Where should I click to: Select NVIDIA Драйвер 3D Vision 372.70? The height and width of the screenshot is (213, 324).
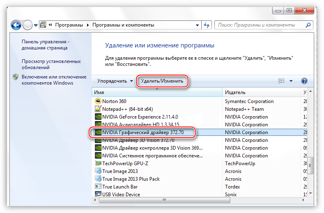pyautogui.click(x=138, y=140)
